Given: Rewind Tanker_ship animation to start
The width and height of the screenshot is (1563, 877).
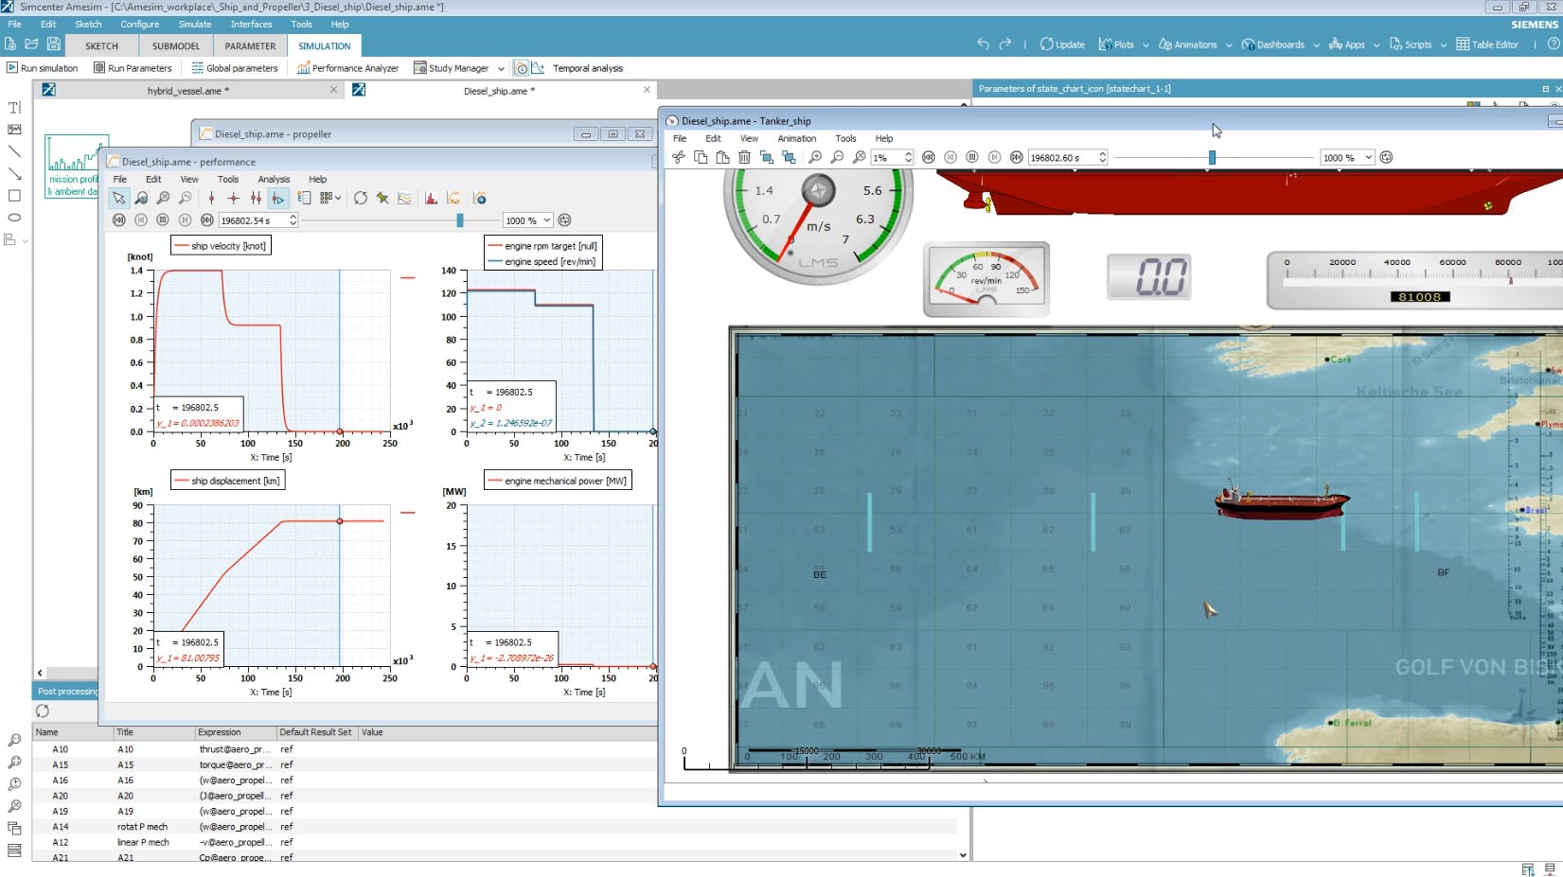Looking at the screenshot, I should tap(929, 157).
